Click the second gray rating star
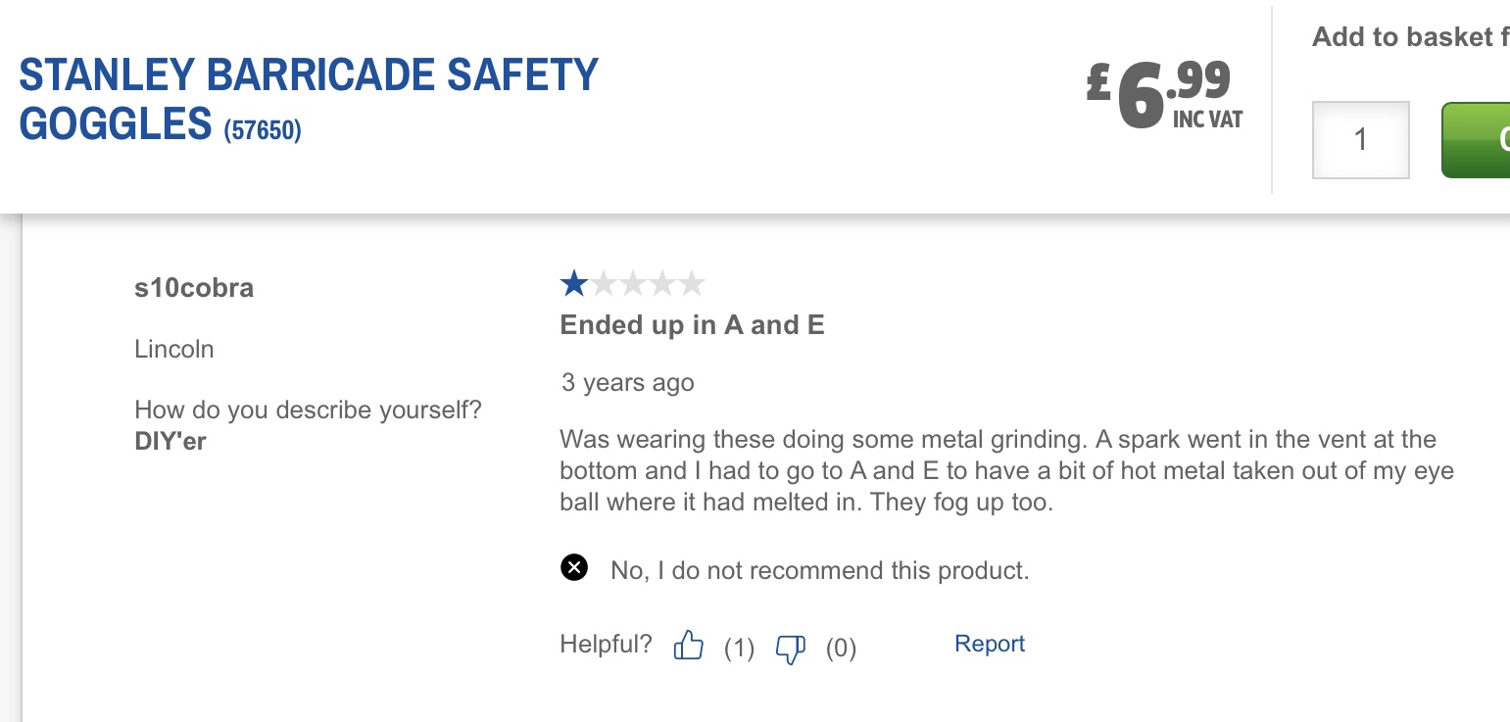 click(604, 284)
